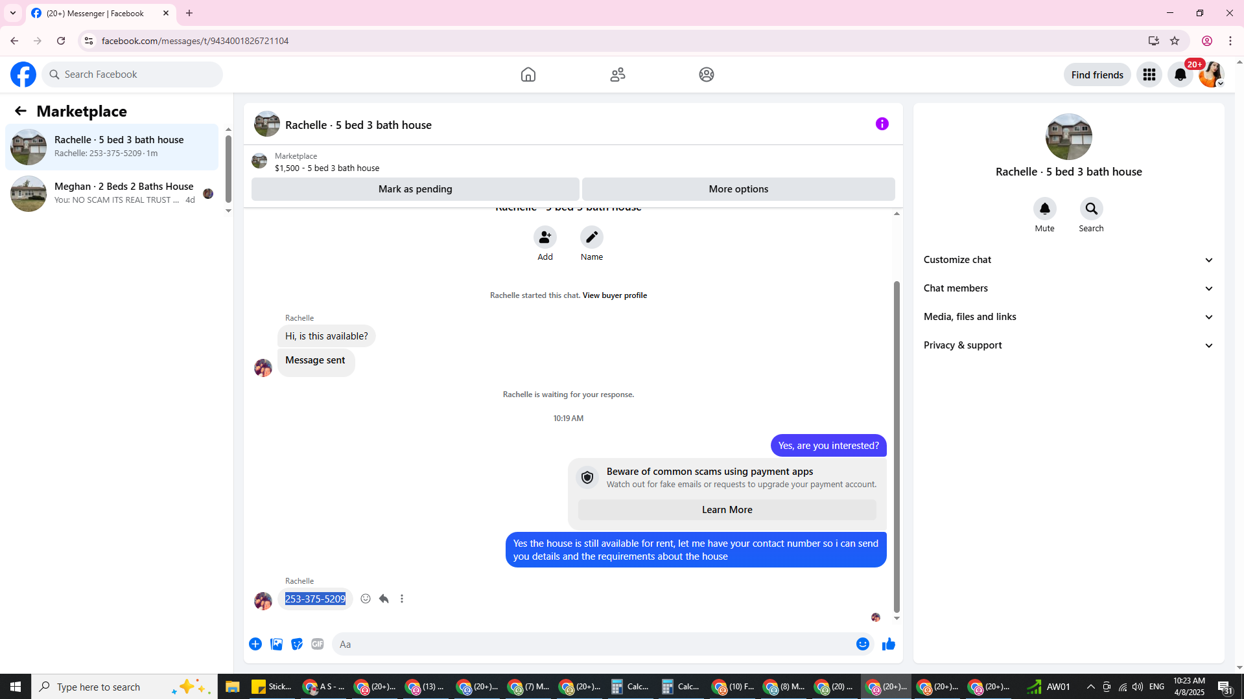Click the install app icon in address bar

tap(1154, 41)
